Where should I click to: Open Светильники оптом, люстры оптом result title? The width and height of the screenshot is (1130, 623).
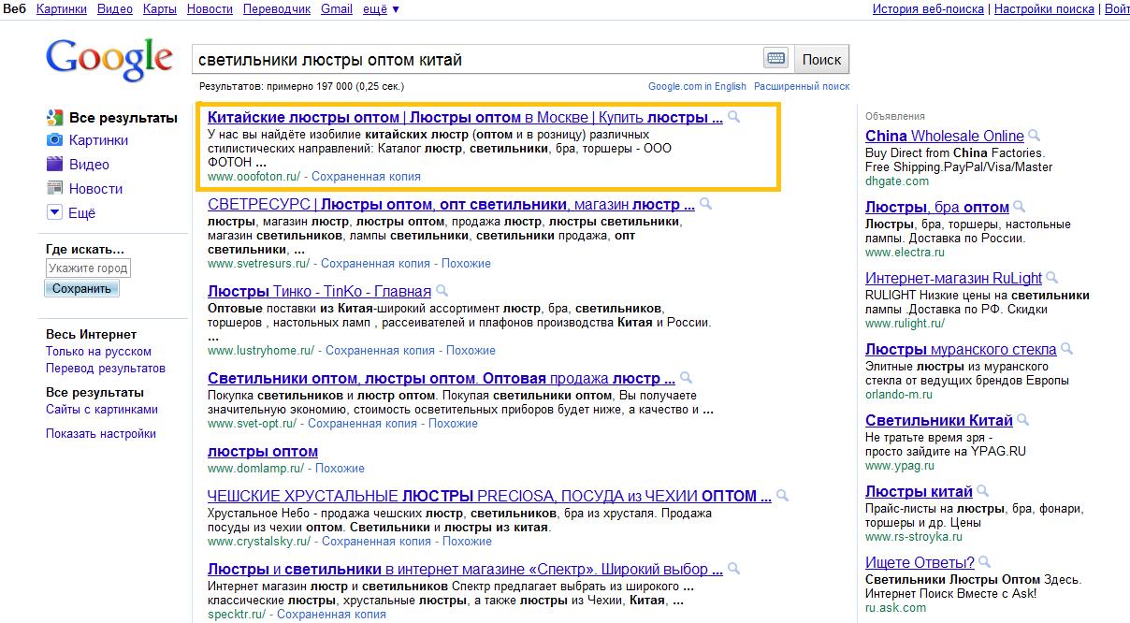point(442,380)
